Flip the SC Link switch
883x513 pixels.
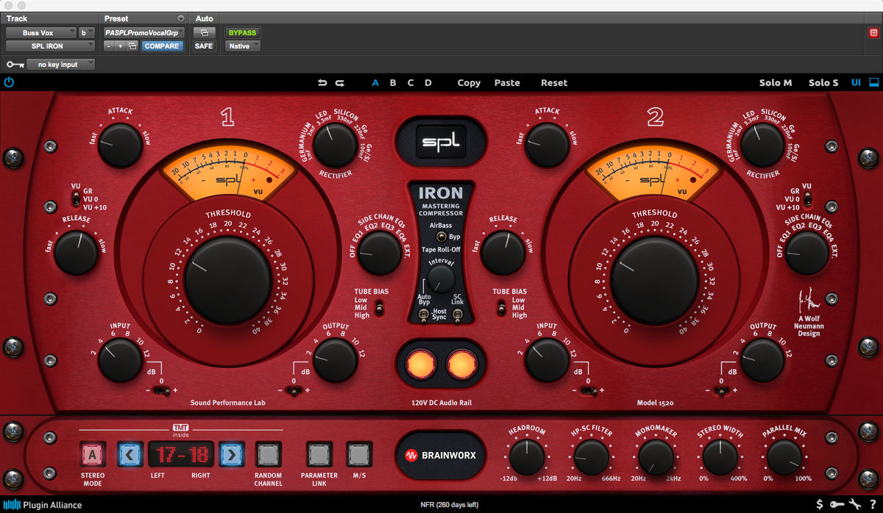pyautogui.click(x=458, y=315)
